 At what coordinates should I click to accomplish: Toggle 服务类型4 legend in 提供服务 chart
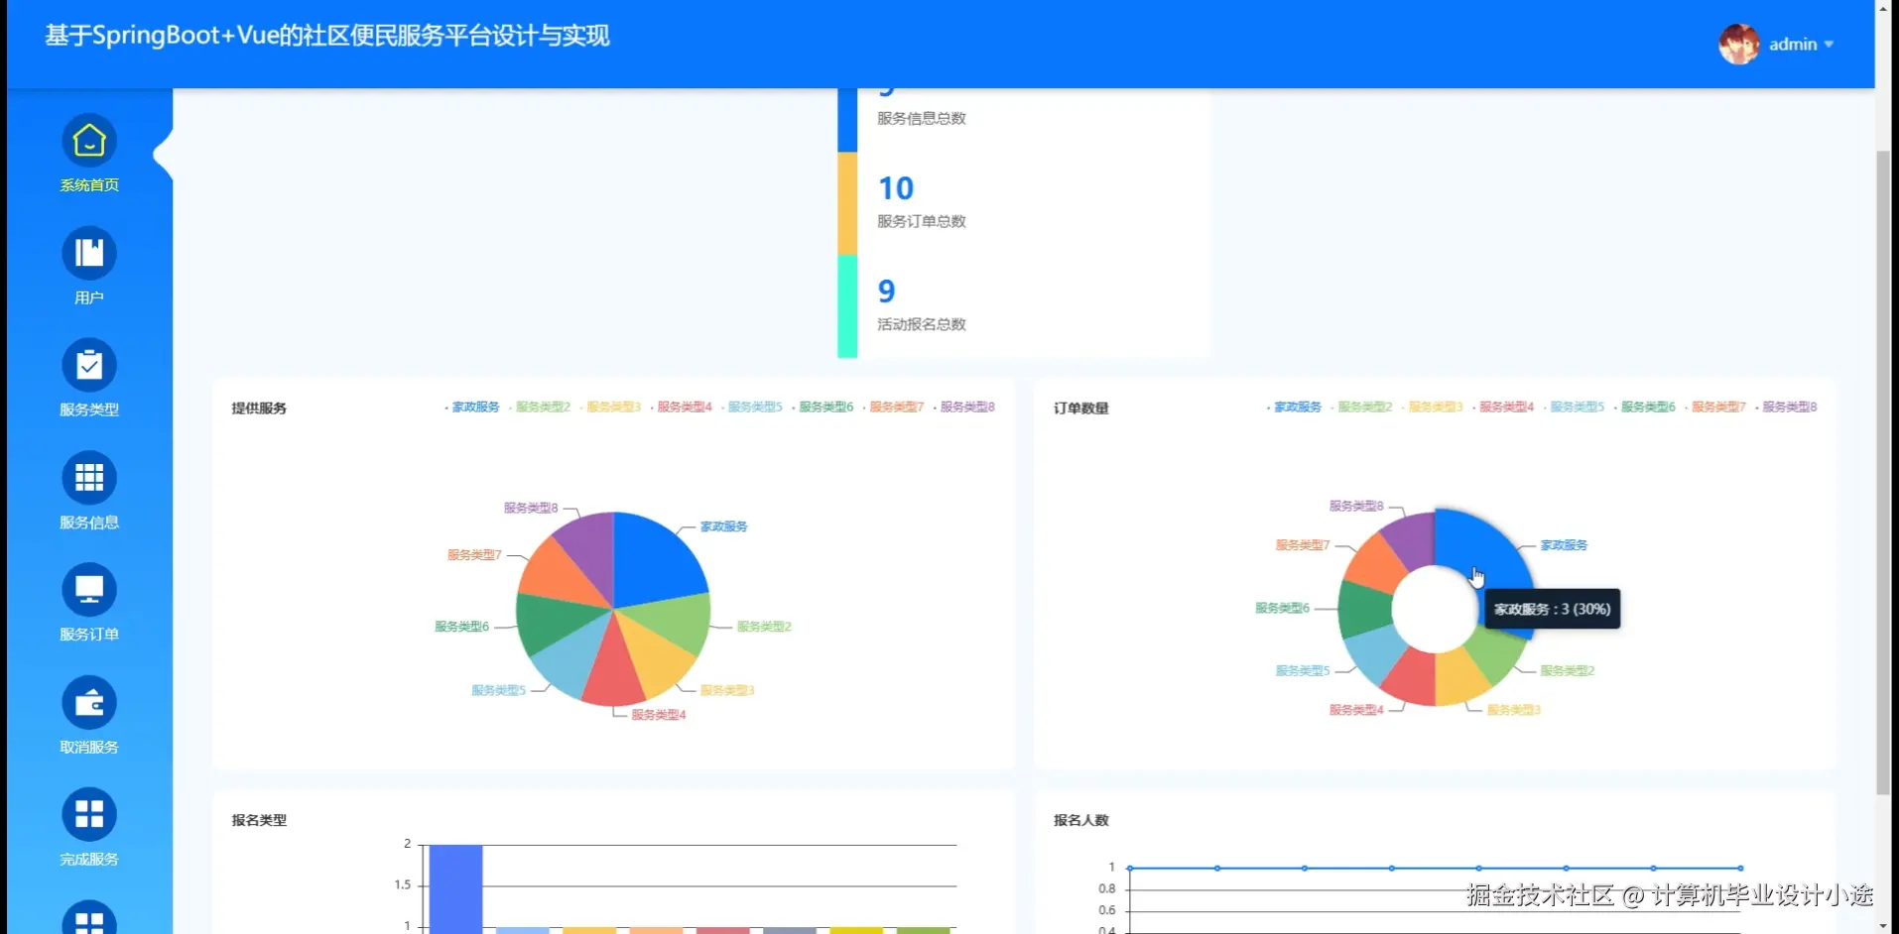(681, 407)
